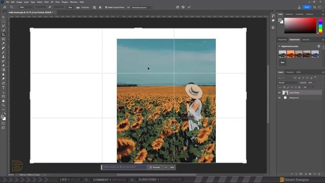Pick a color in the red color field
This screenshot has width=325, height=183.
click(300, 25)
